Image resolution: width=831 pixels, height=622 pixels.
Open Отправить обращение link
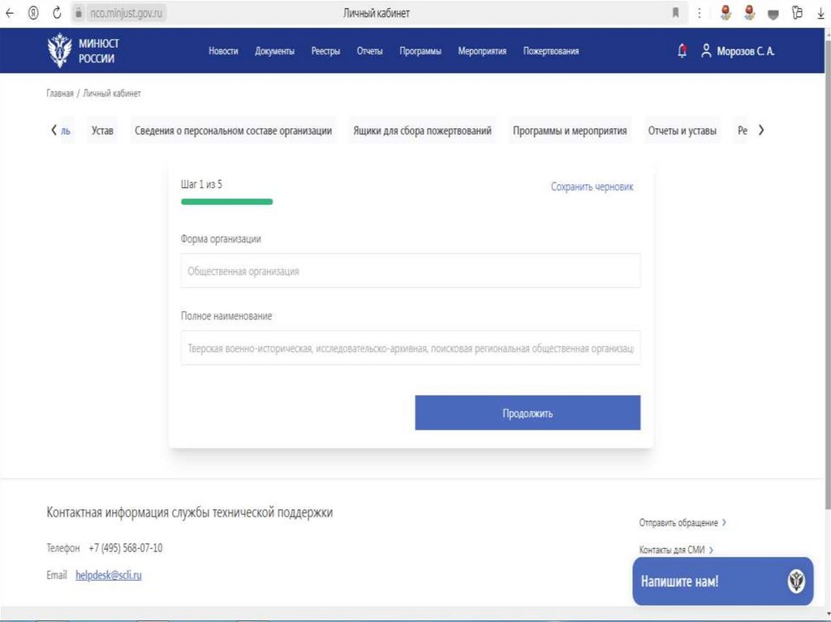(682, 522)
